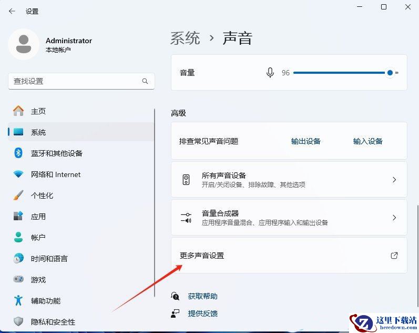Click the Administrator profile avatar
Screen dimensions: 419x333
coord(24,44)
